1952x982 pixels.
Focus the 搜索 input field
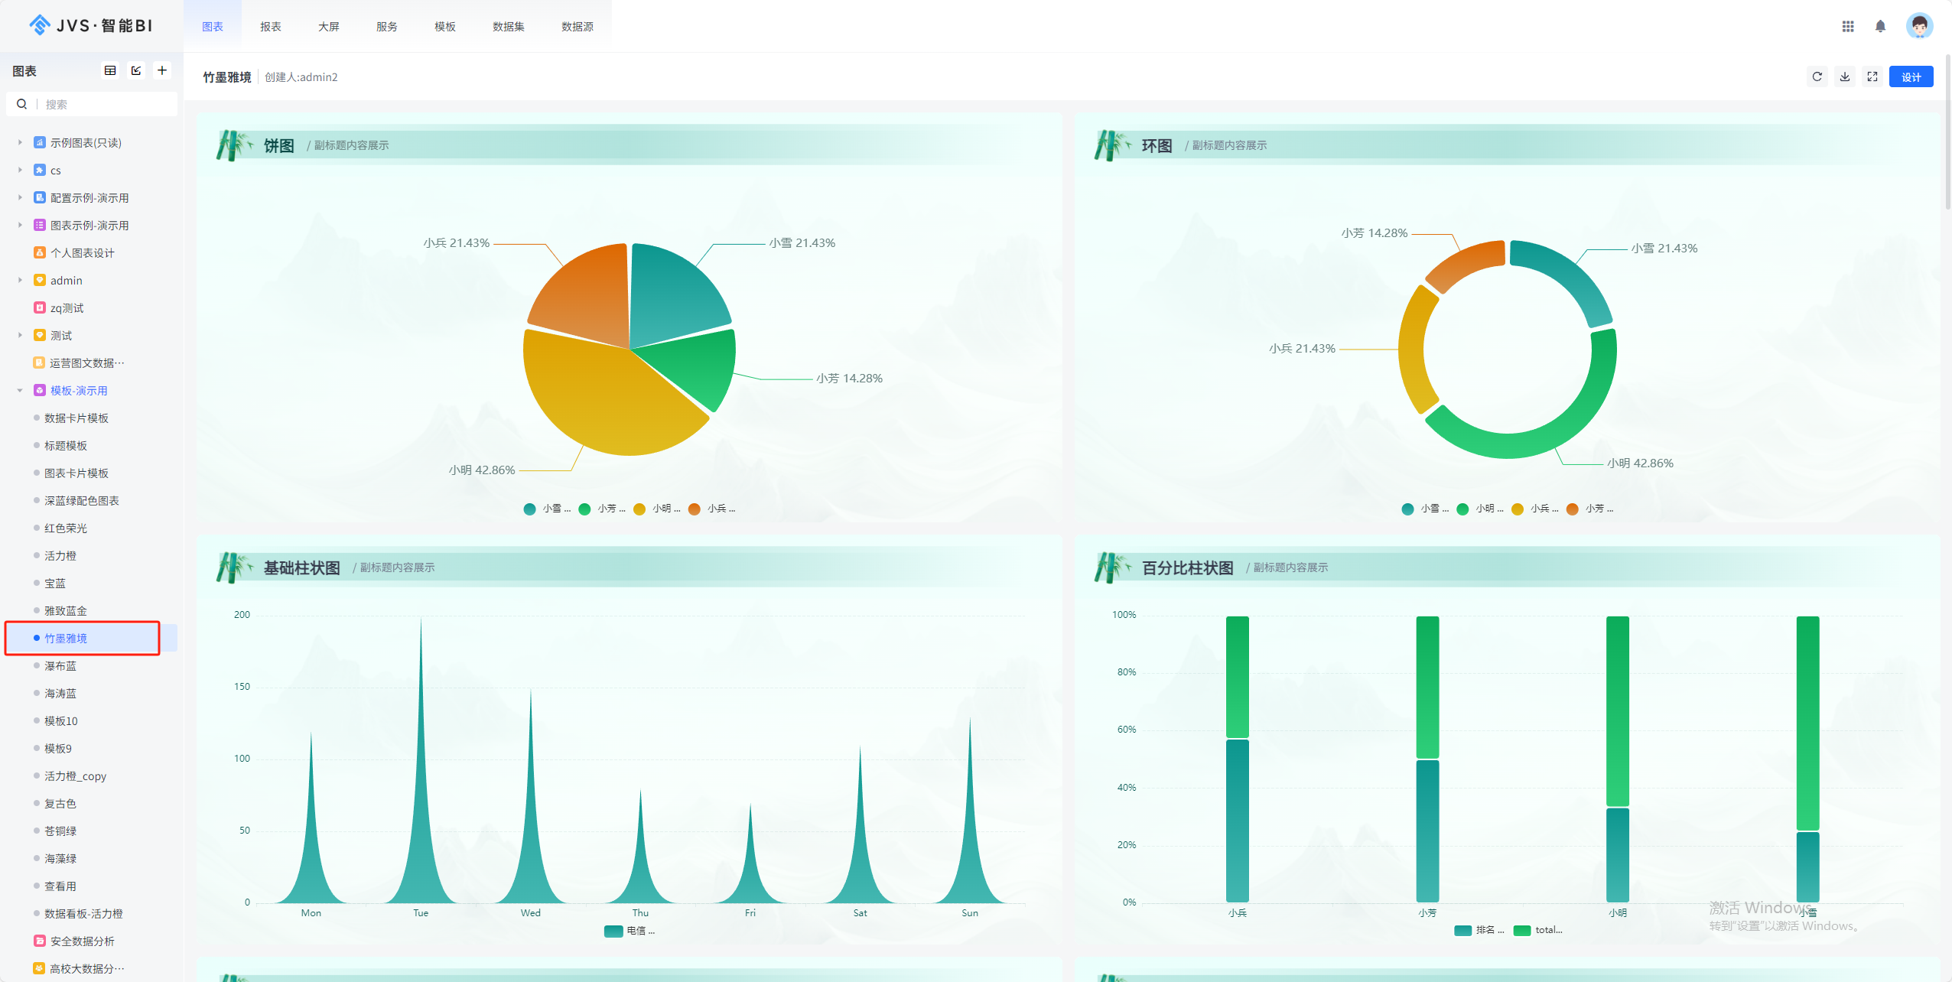[107, 104]
